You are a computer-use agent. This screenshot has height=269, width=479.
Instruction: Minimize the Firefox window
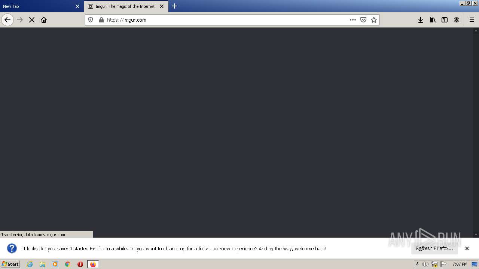462,3
